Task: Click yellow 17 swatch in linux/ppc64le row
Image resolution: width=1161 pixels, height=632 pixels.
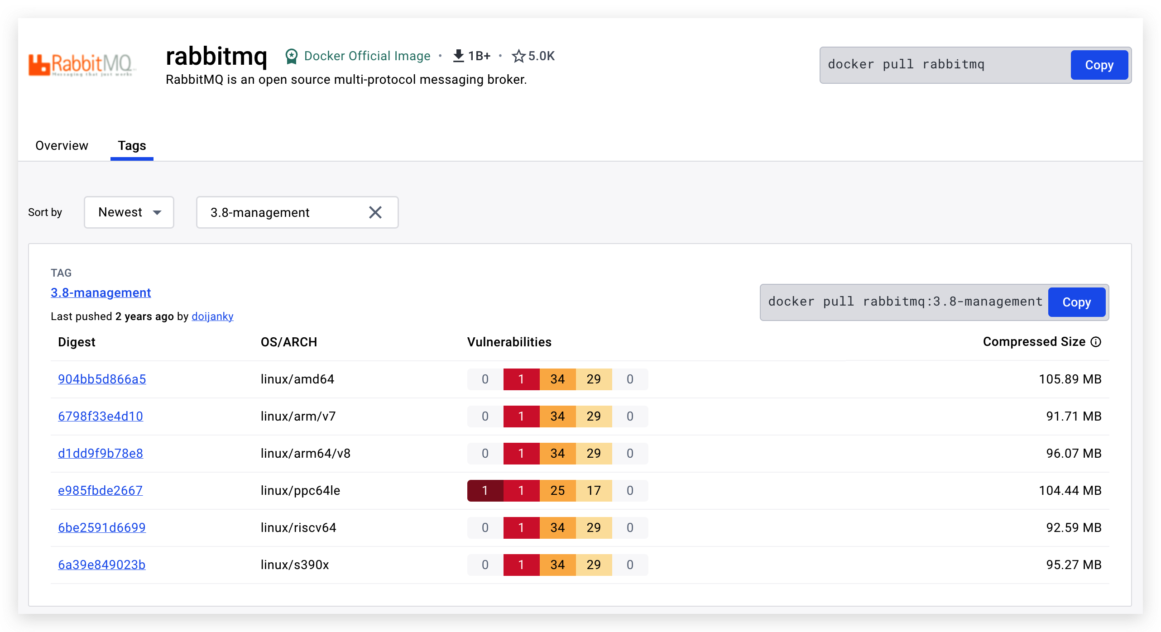Action: 594,491
